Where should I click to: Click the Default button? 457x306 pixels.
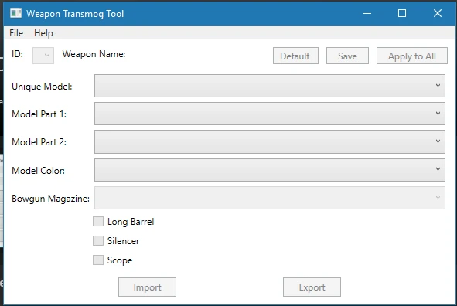point(295,56)
